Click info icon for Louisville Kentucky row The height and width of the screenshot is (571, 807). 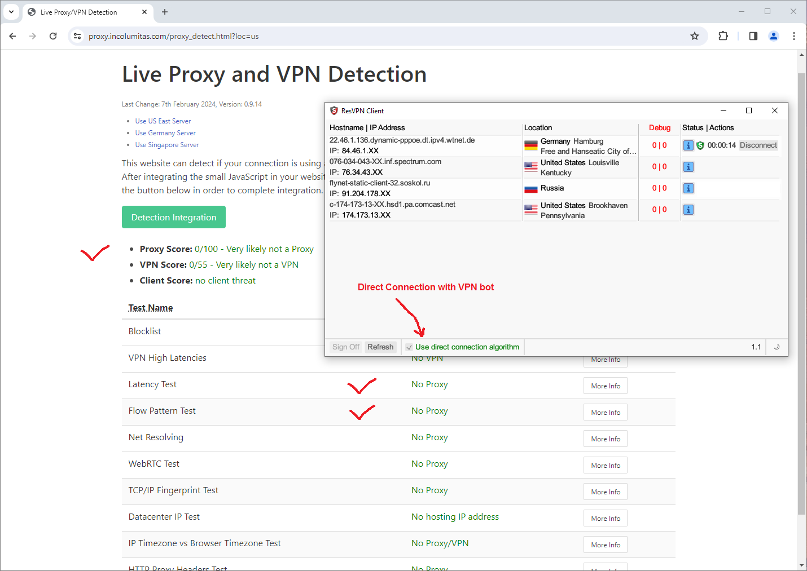[688, 167]
